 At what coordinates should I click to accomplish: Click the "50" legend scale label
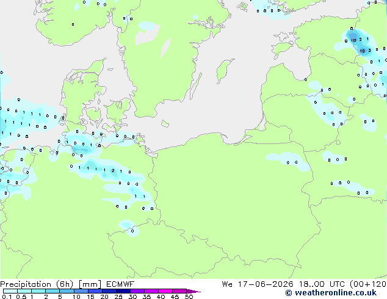[x=189, y=297]
